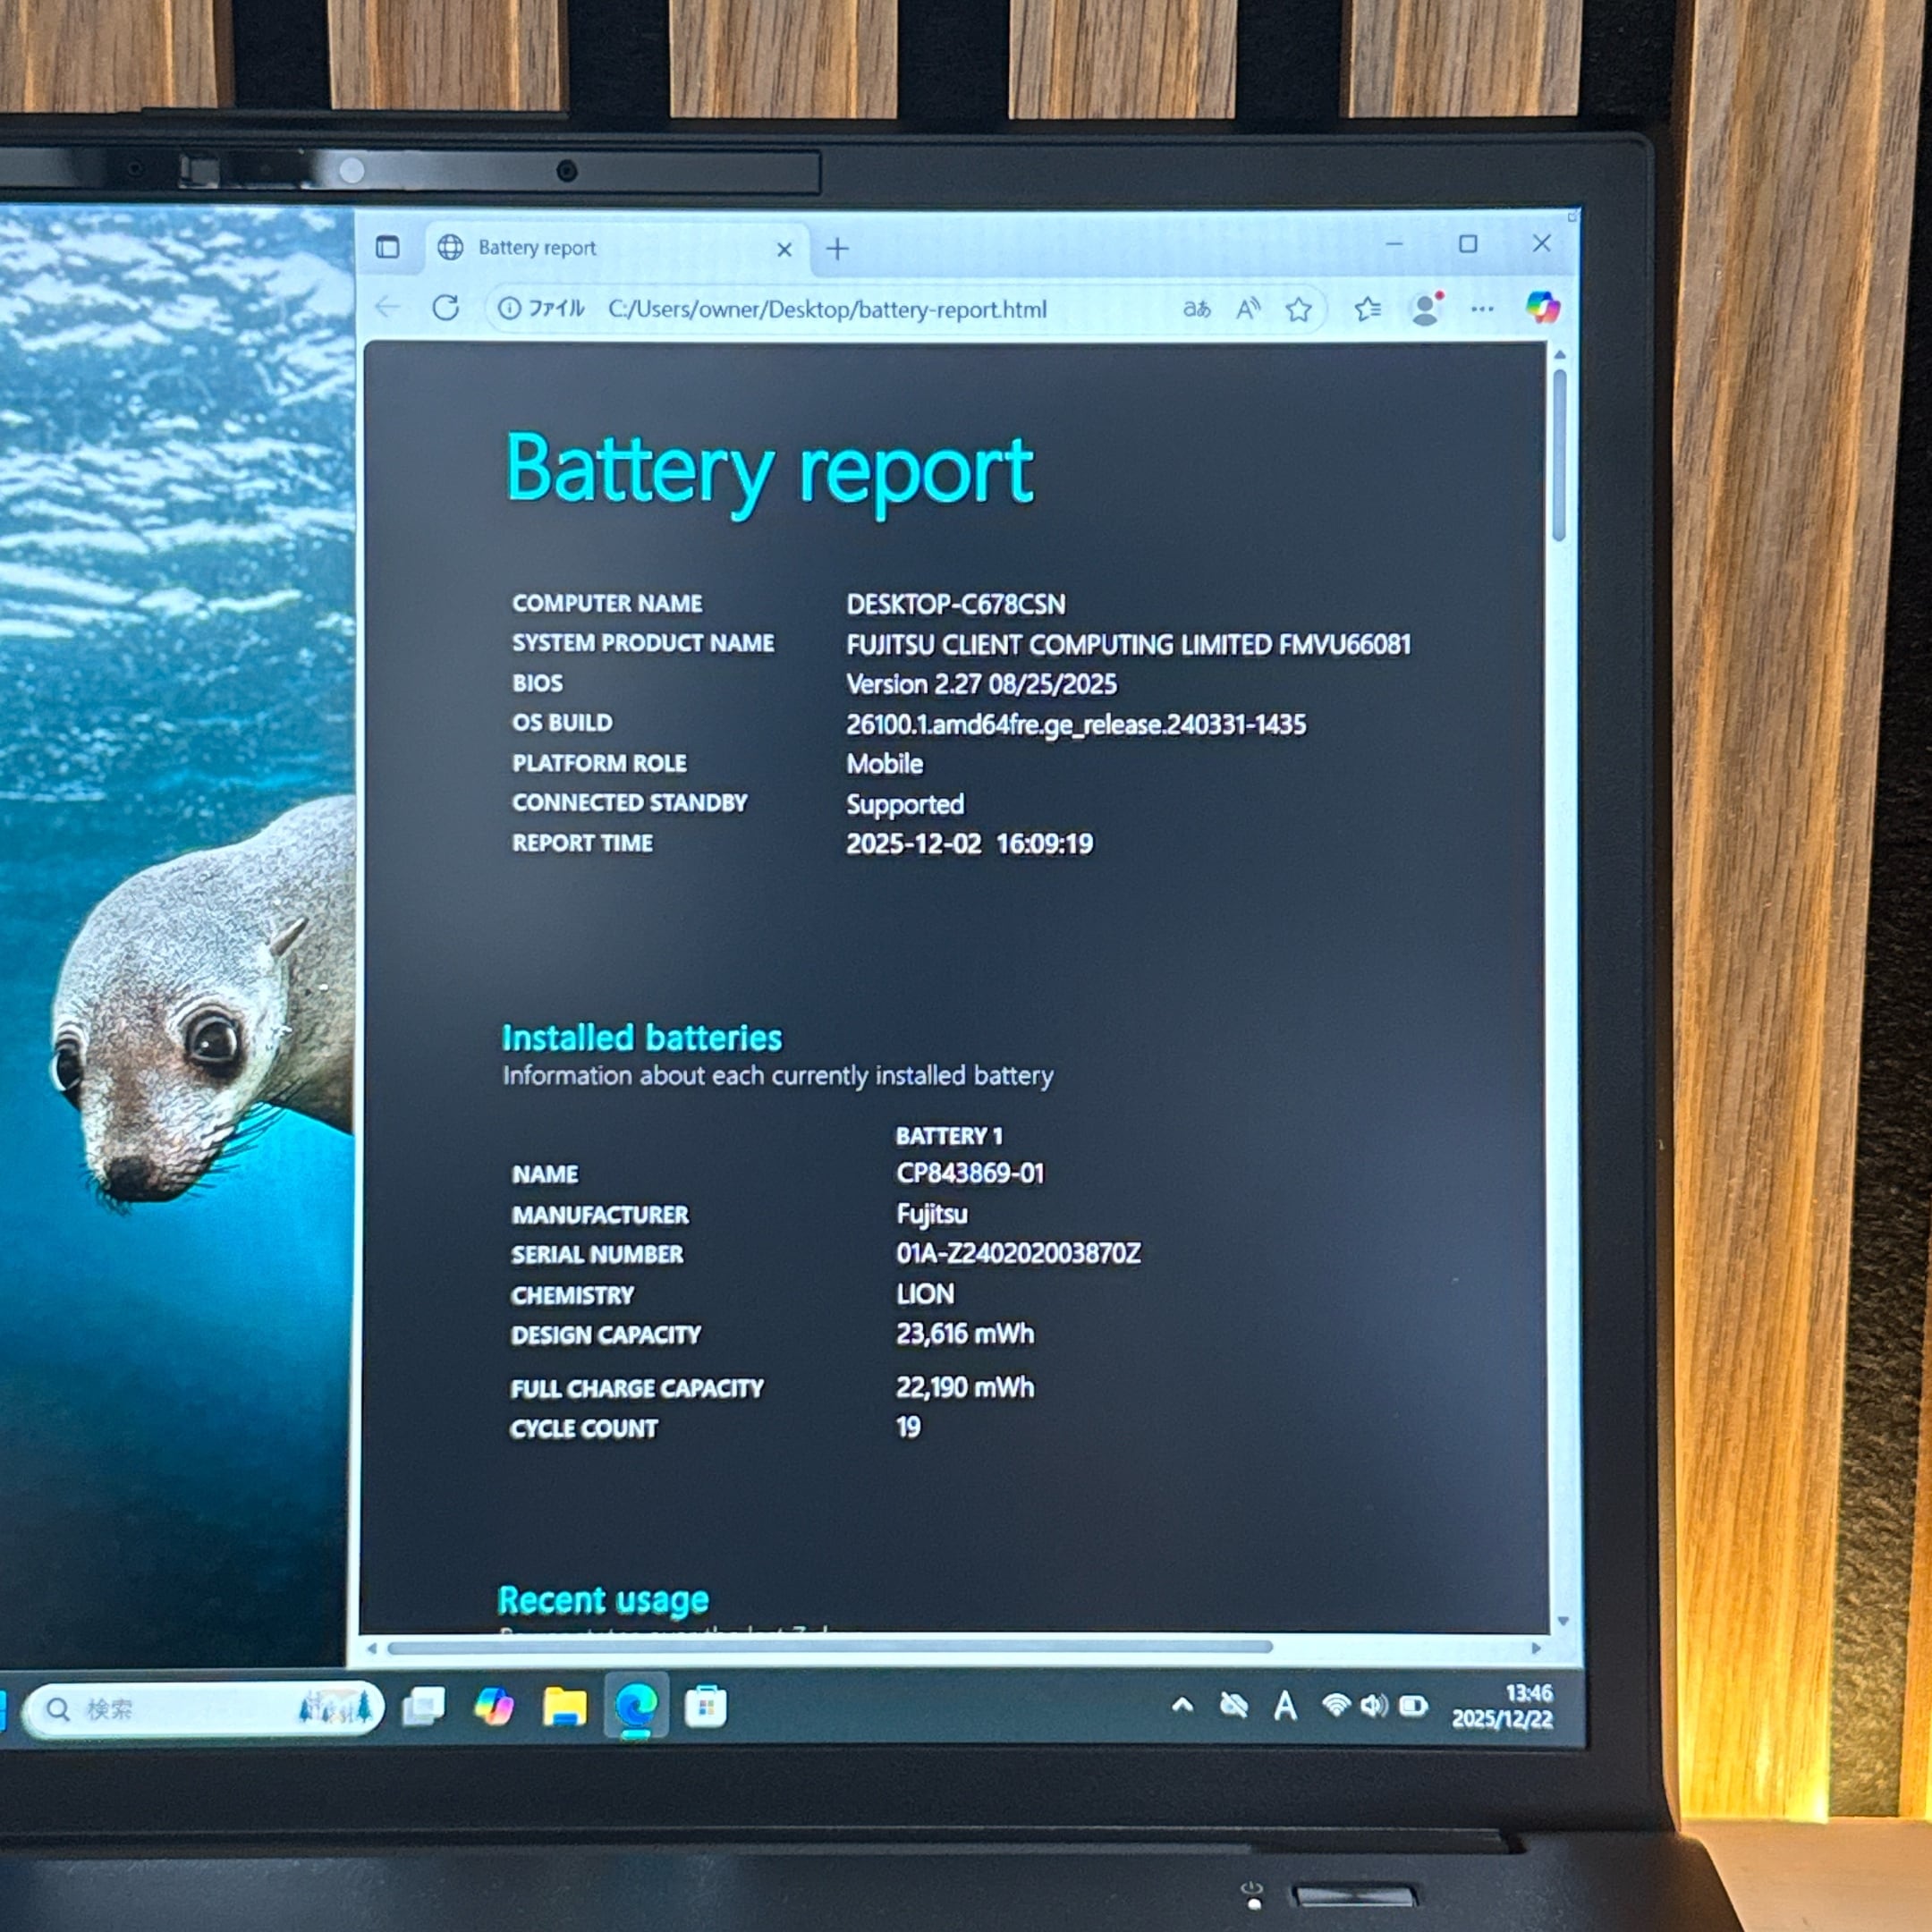Open the favorites list icon
This screenshot has height=1932, width=1932.
point(1367,310)
